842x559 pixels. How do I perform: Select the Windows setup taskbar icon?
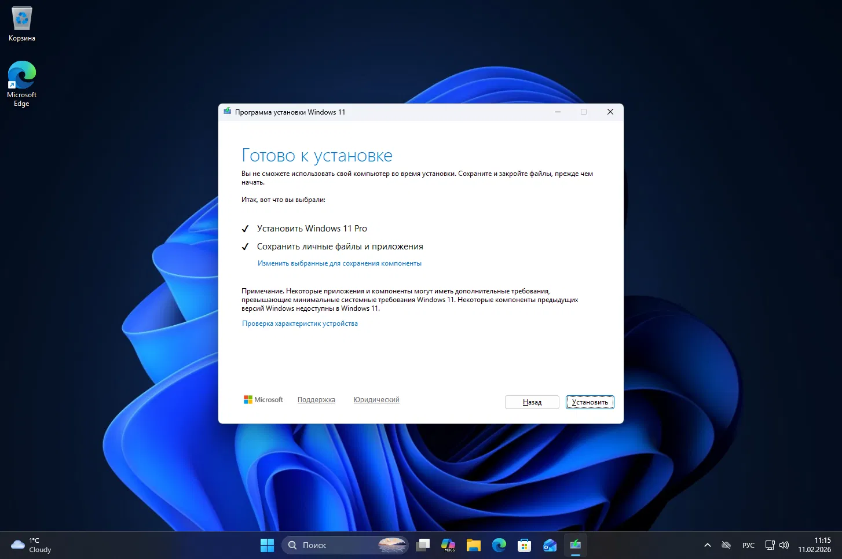tap(576, 545)
